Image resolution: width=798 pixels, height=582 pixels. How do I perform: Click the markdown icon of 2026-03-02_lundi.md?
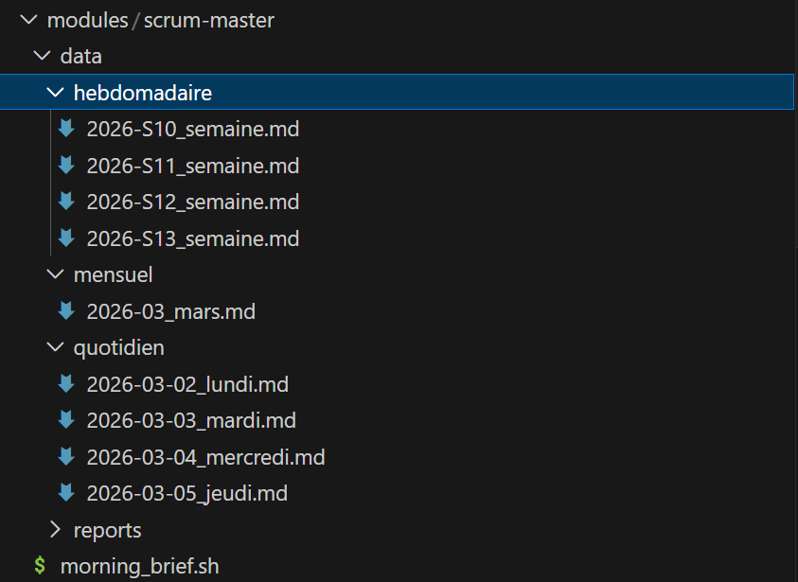(66, 383)
